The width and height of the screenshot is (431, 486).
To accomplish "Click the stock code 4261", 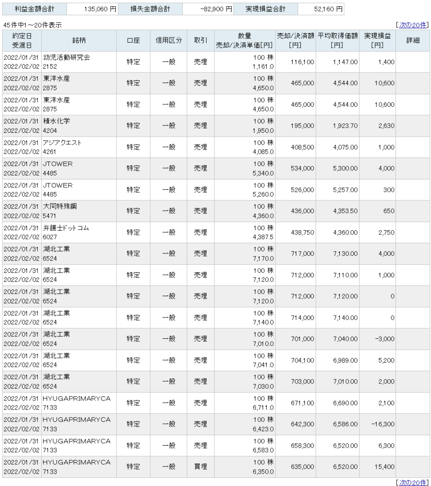I will point(50,152).
